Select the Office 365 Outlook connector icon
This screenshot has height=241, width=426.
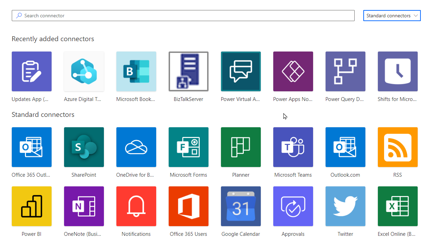32,147
